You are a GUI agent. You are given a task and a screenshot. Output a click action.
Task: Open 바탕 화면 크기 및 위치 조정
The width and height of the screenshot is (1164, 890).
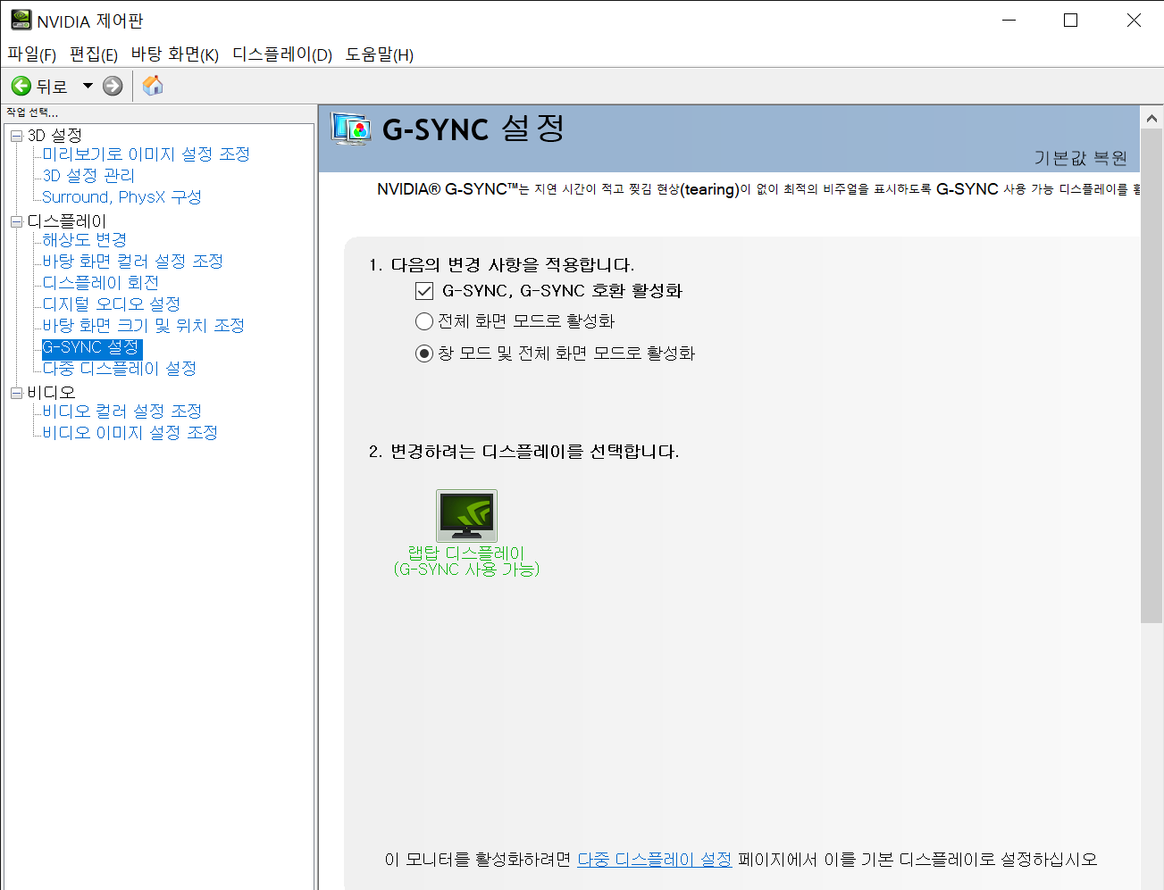pyautogui.click(x=144, y=326)
